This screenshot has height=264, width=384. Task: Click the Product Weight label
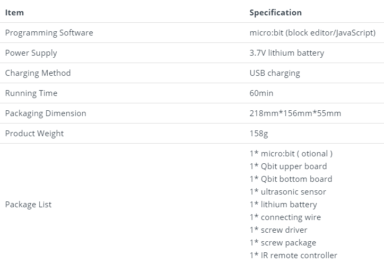click(34, 134)
